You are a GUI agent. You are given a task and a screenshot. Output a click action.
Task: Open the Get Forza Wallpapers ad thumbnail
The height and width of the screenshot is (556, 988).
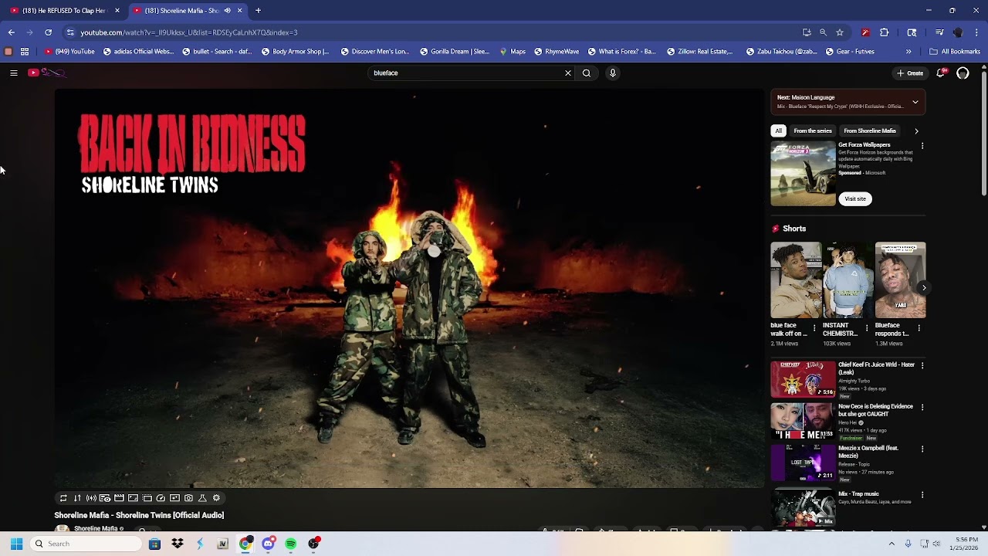[x=803, y=174]
